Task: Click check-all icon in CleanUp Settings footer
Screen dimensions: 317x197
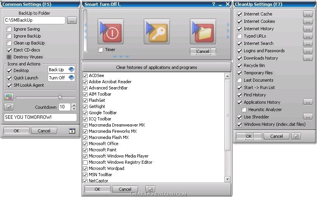Action: 296,136
